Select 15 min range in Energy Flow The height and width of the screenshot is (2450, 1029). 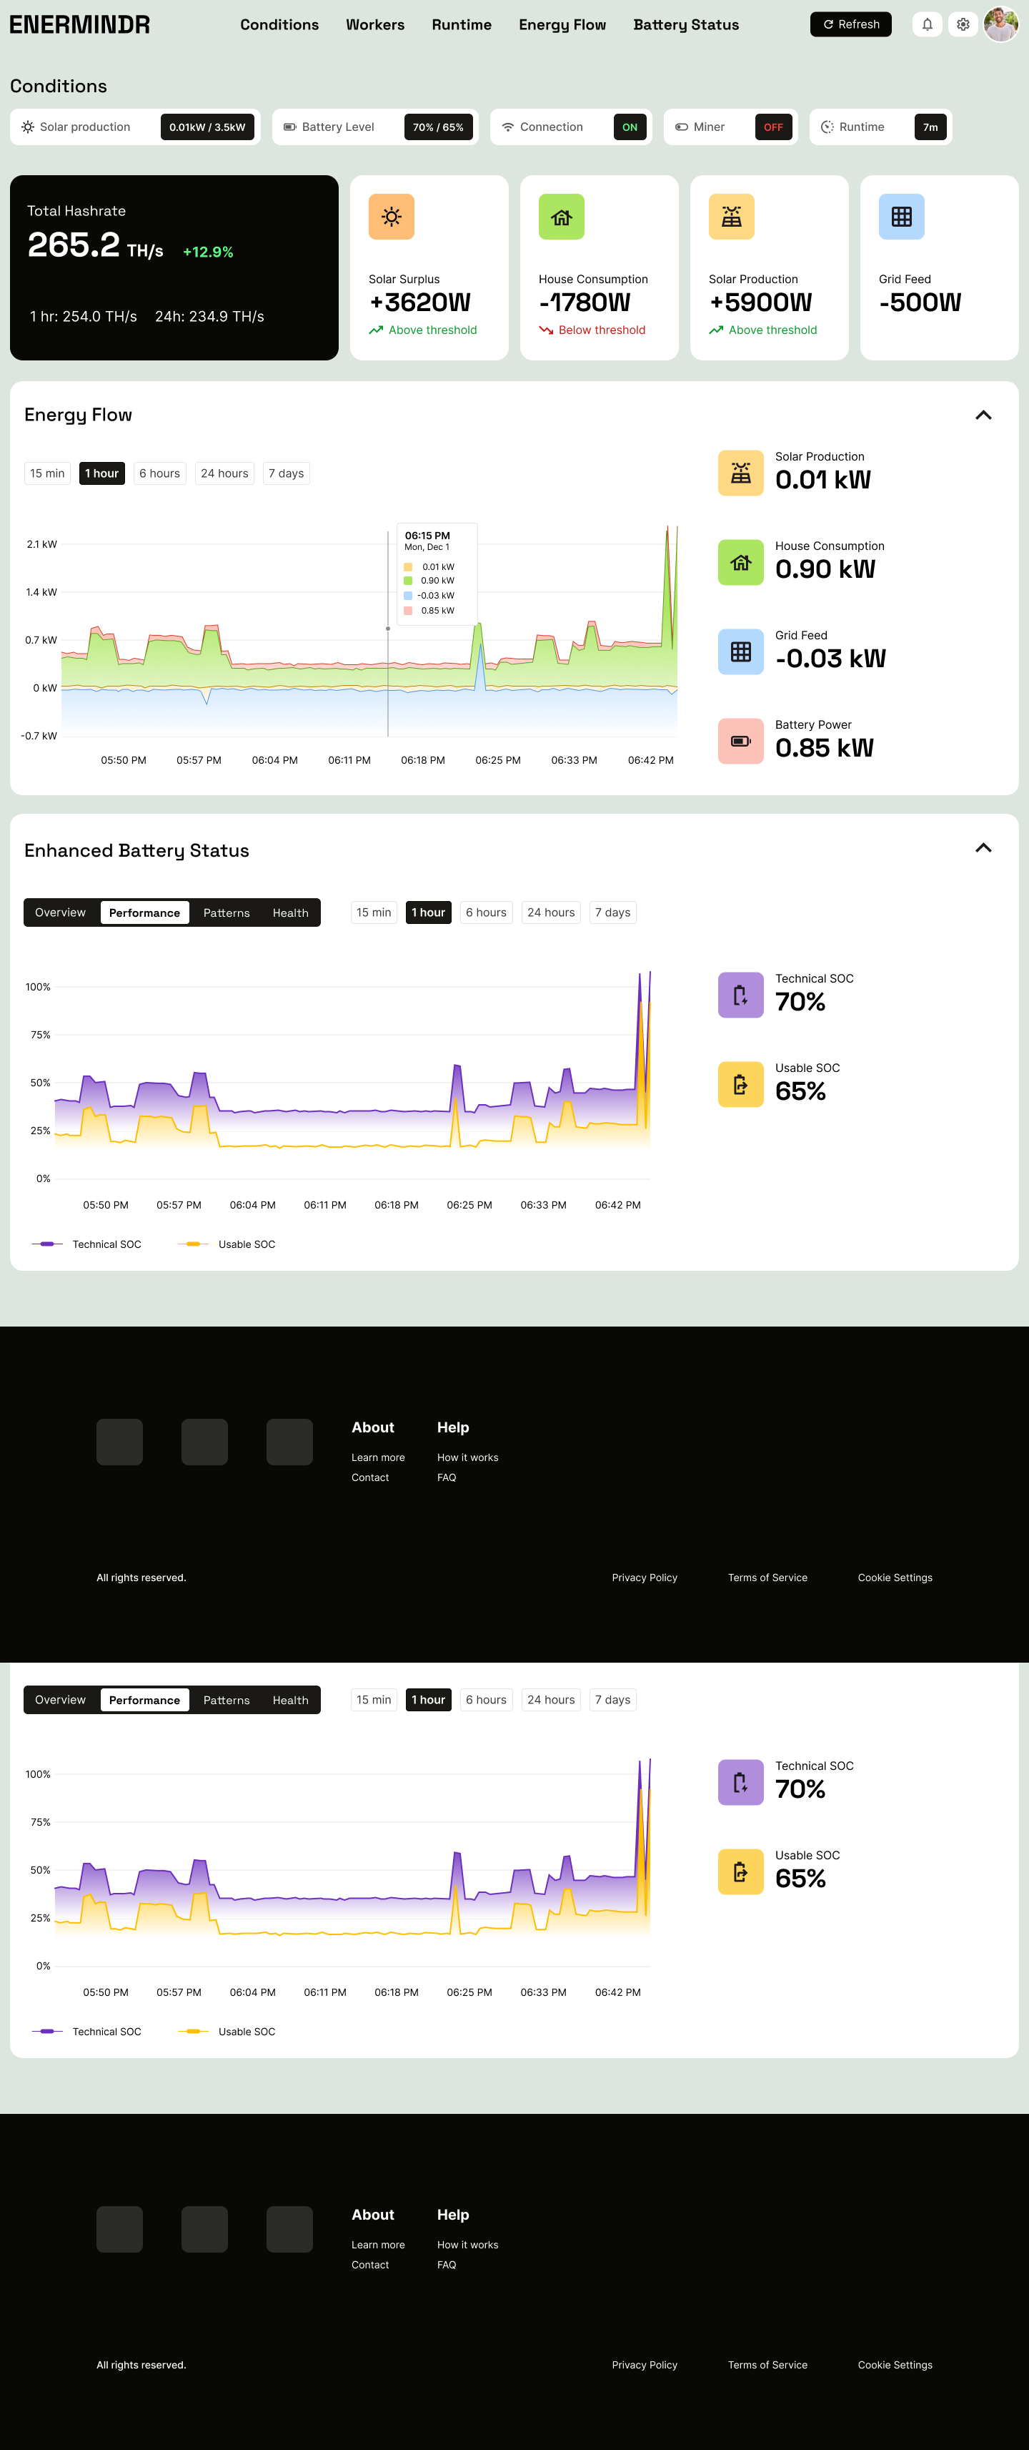coord(47,473)
